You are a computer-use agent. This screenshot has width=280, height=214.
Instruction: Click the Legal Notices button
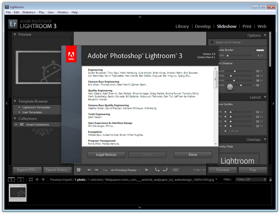point(106,154)
